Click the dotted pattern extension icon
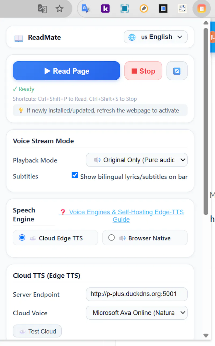The width and height of the screenshot is (215, 346). [x=182, y=9]
